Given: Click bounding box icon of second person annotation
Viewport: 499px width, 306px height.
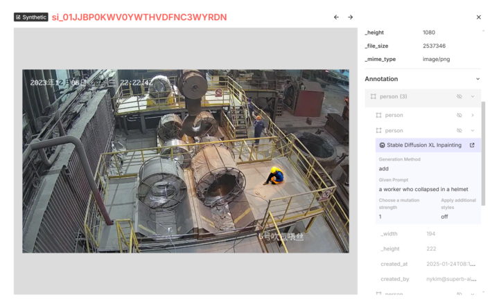Looking at the screenshot, I should 378,130.
